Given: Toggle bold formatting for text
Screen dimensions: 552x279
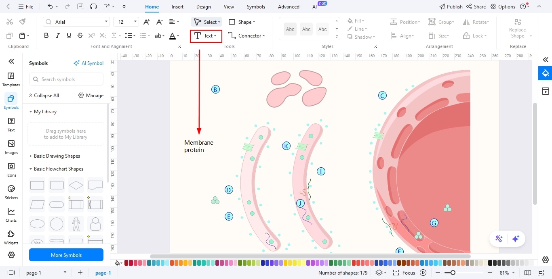Looking at the screenshot, I should coord(46,35).
